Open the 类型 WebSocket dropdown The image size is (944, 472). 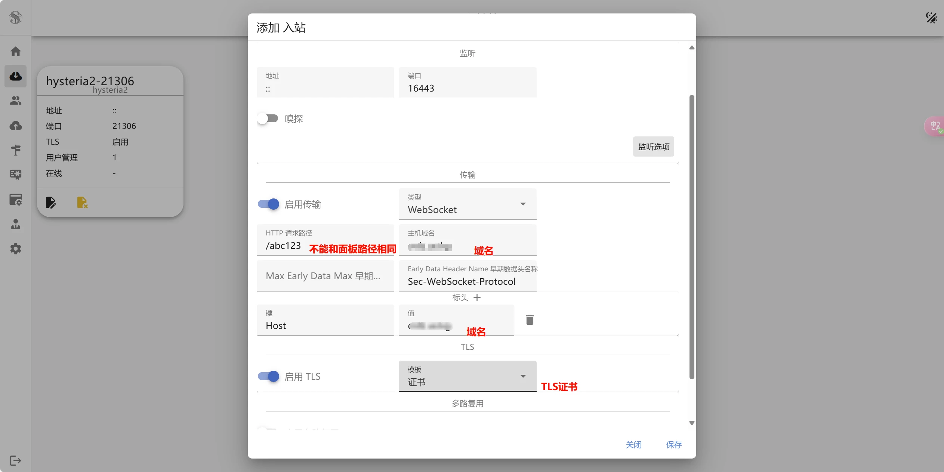point(467,204)
